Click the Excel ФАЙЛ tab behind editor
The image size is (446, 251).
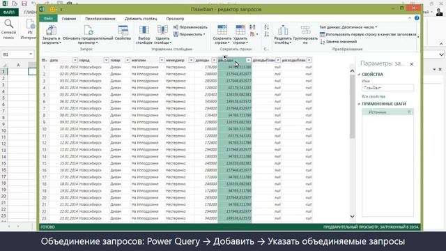pyautogui.click(x=9, y=13)
